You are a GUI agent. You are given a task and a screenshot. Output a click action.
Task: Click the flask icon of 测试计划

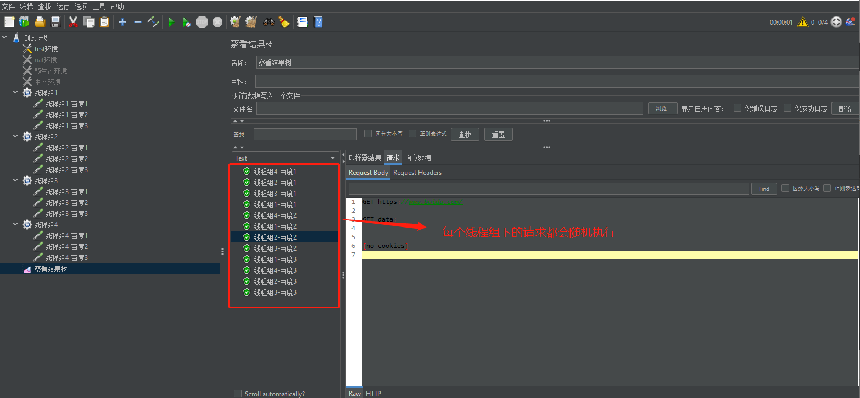[x=16, y=38]
